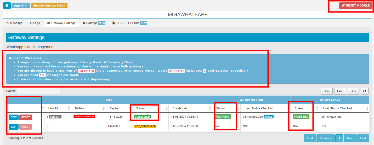The width and height of the screenshot is (374, 145).
Task: Click Edit button for line 1
Action: 14,117
